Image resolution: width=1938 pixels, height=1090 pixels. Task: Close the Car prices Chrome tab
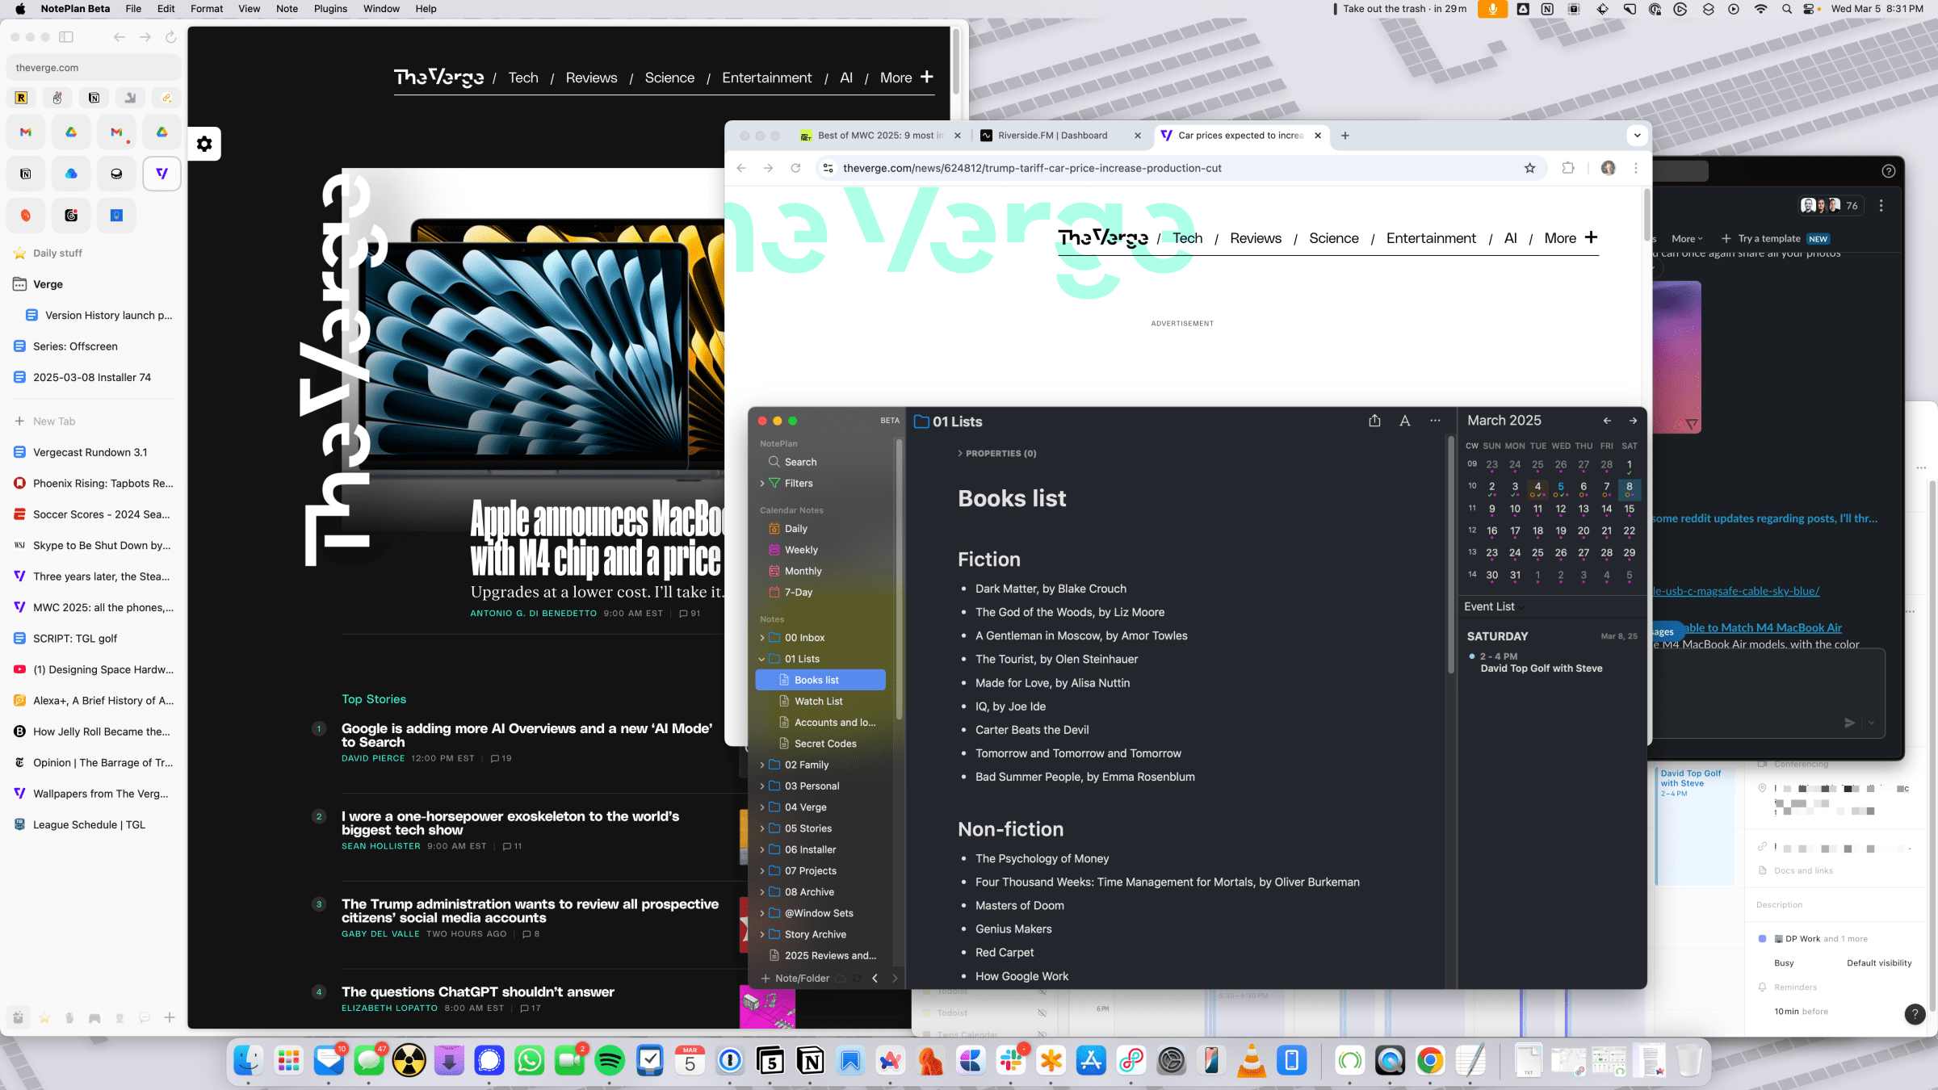coord(1318,136)
